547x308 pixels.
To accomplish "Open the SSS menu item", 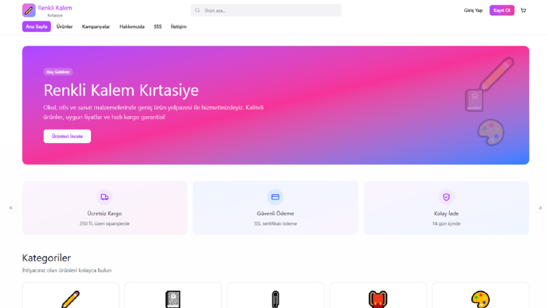I will click(158, 26).
